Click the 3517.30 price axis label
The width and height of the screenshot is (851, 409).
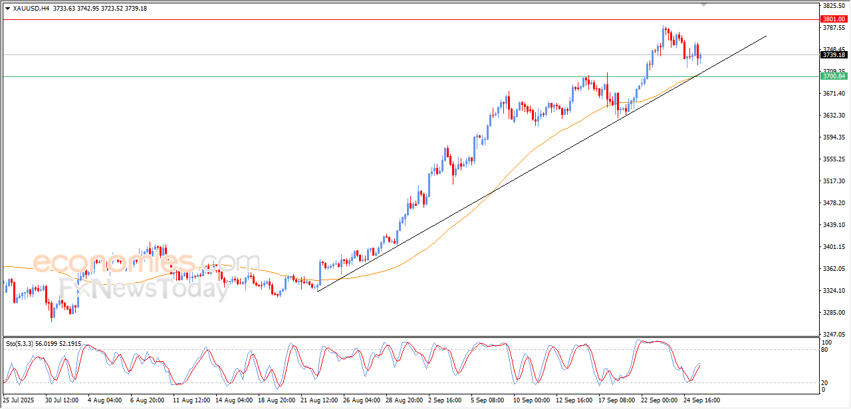point(833,181)
